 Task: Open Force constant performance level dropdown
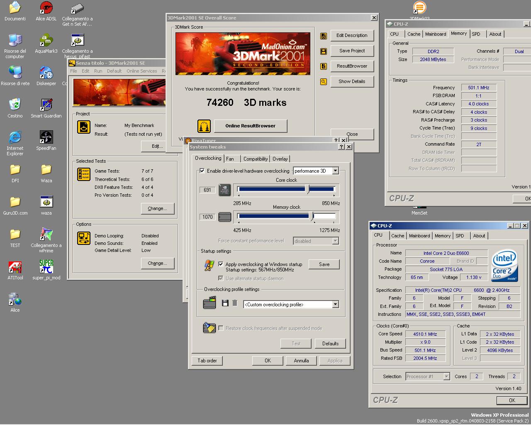coord(335,241)
